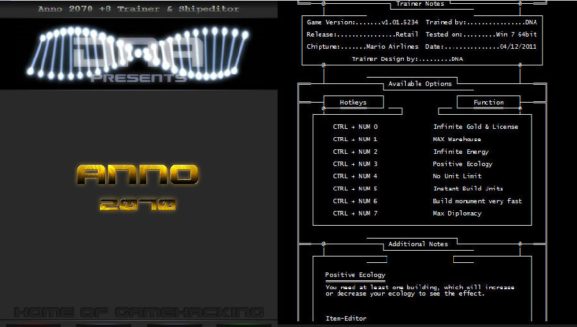Click the 'Date: 04/12/2011' line
This screenshot has height=327, width=577.
coord(481,46)
